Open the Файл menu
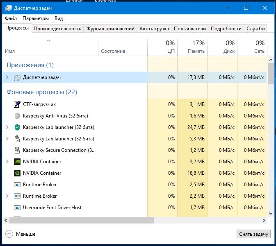The height and width of the screenshot is (246, 276). pyautogui.click(x=11, y=18)
